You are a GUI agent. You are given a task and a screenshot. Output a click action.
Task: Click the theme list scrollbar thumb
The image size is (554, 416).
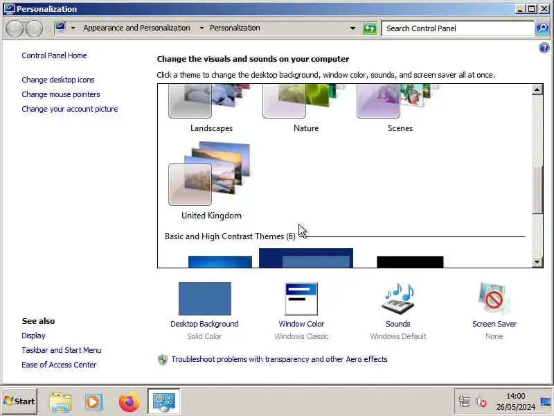pyautogui.click(x=537, y=190)
